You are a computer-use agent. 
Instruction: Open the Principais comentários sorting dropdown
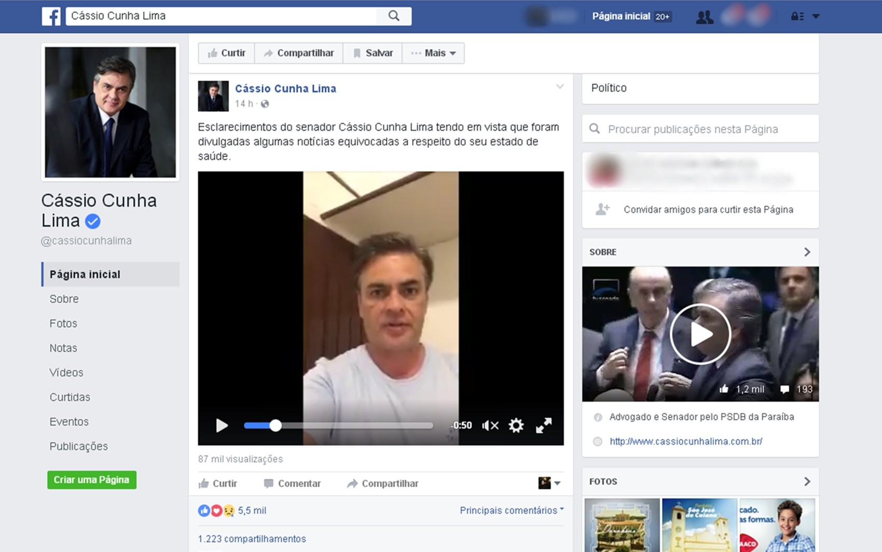click(x=511, y=510)
